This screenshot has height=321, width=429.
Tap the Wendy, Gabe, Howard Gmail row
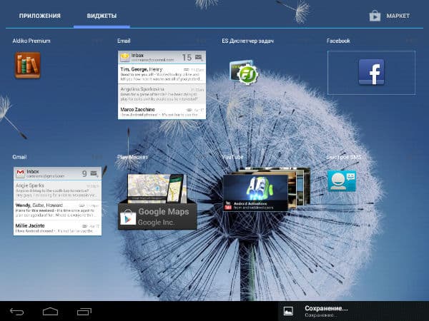tap(57, 210)
